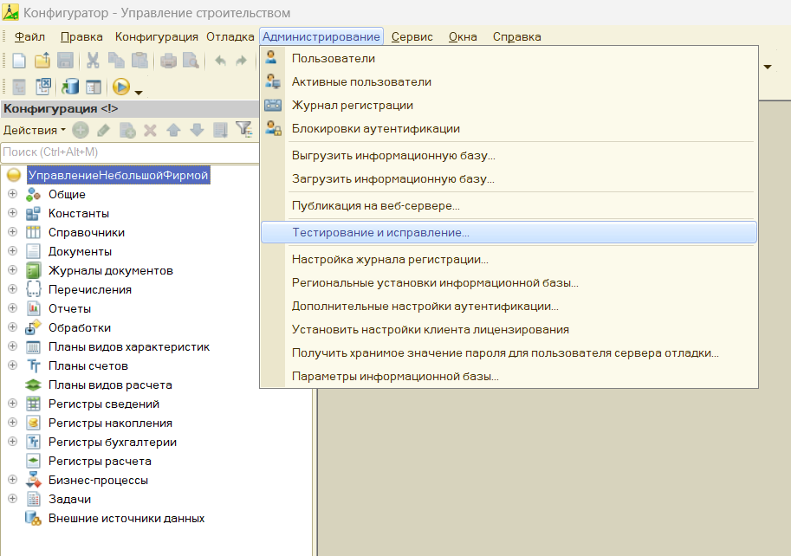Open the Отладка menu

pos(230,36)
